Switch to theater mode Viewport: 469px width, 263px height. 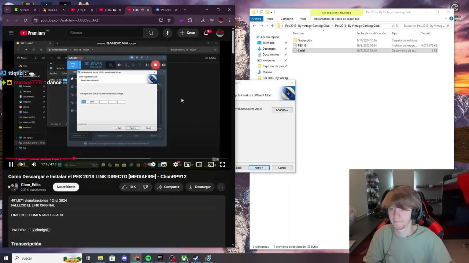199,164
